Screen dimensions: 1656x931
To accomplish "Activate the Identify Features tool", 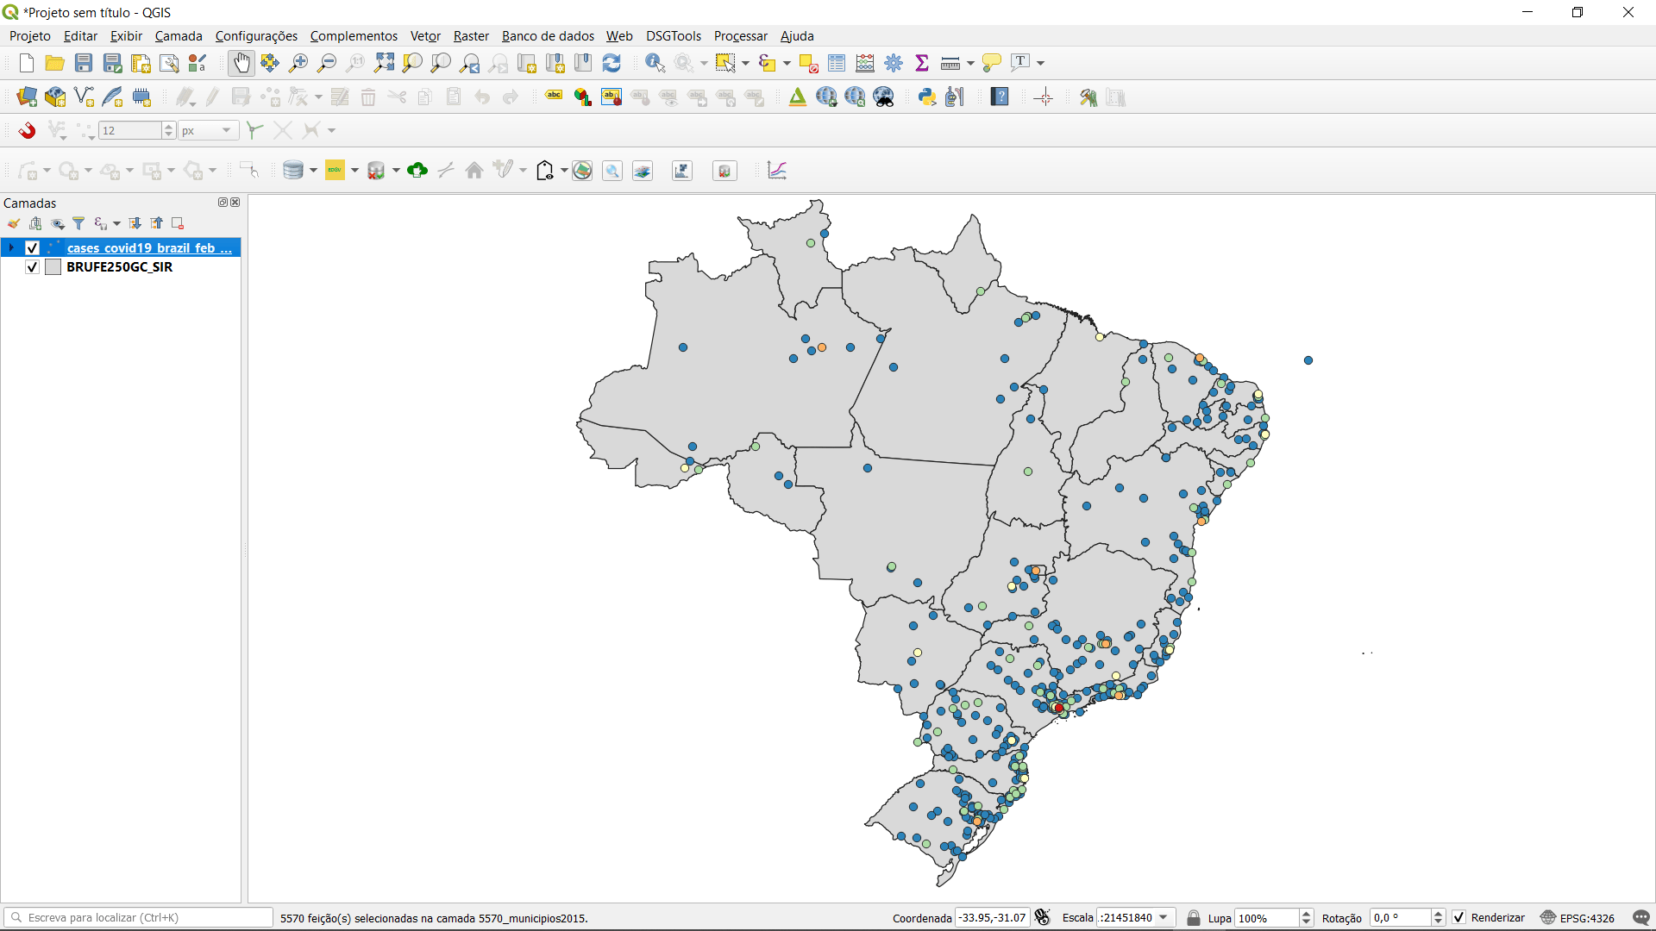I will click(x=655, y=63).
